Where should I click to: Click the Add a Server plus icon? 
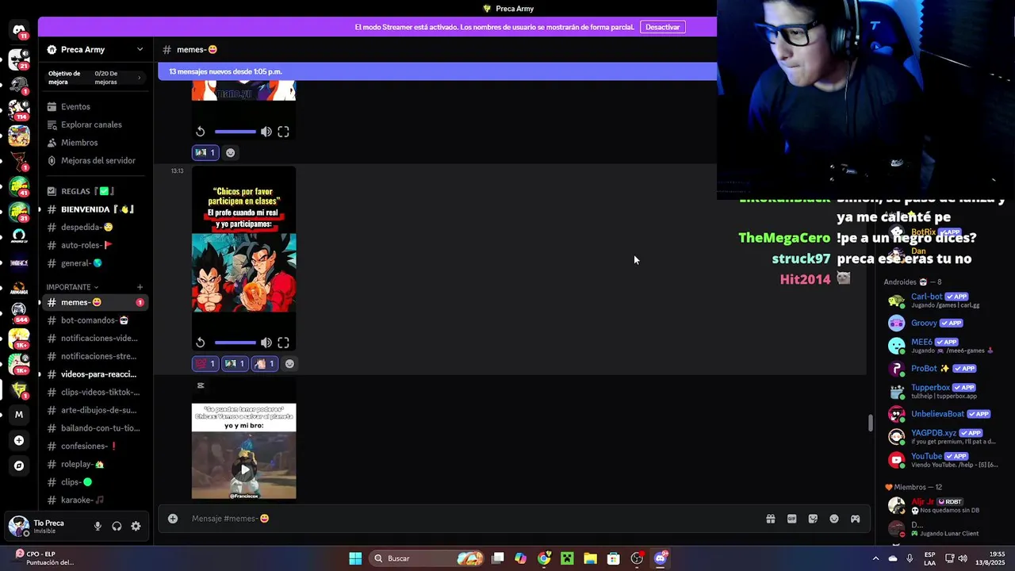tap(19, 440)
